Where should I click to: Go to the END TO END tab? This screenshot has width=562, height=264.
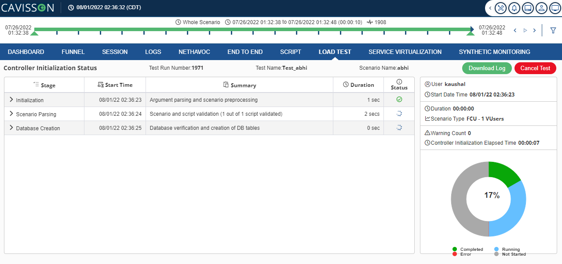pyautogui.click(x=245, y=52)
